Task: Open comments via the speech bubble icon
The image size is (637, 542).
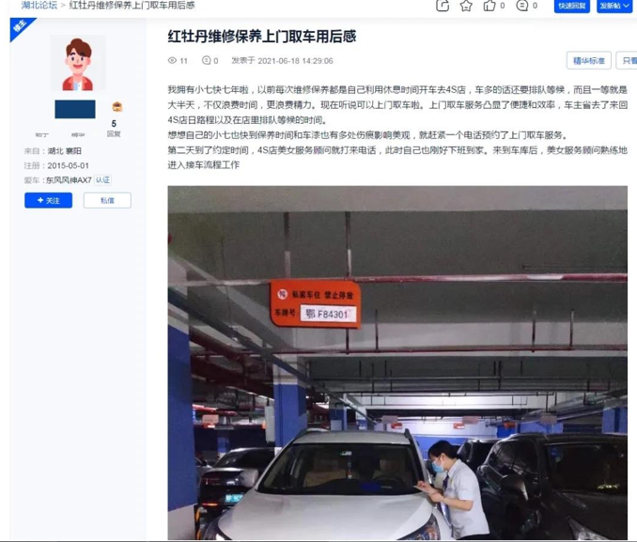Action: [522, 6]
